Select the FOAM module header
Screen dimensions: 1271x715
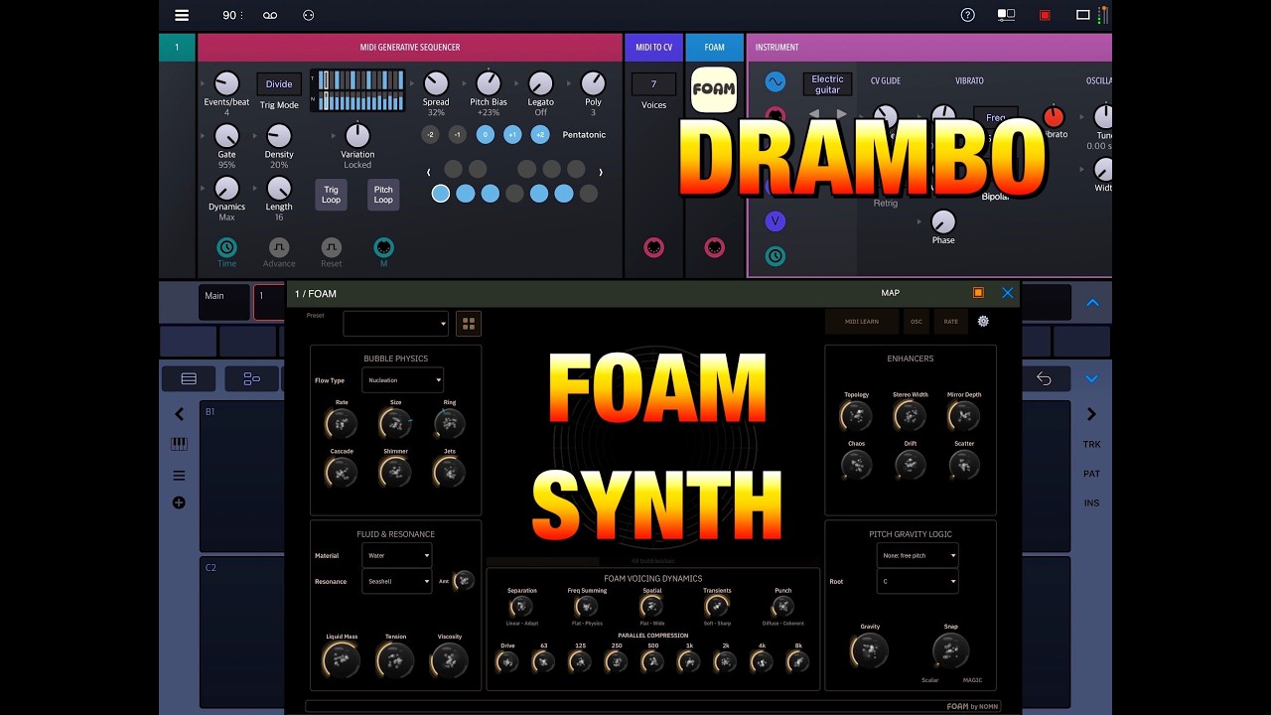click(715, 47)
